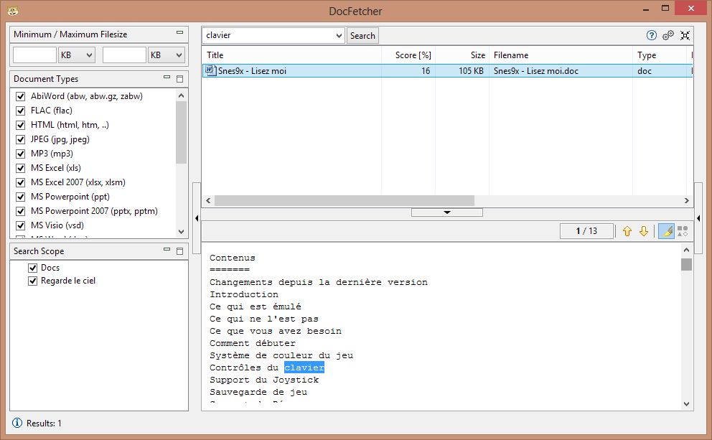Screen dimensions: 712x440
Task: Click the info icon beside Results
Action: click(x=17, y=423)
